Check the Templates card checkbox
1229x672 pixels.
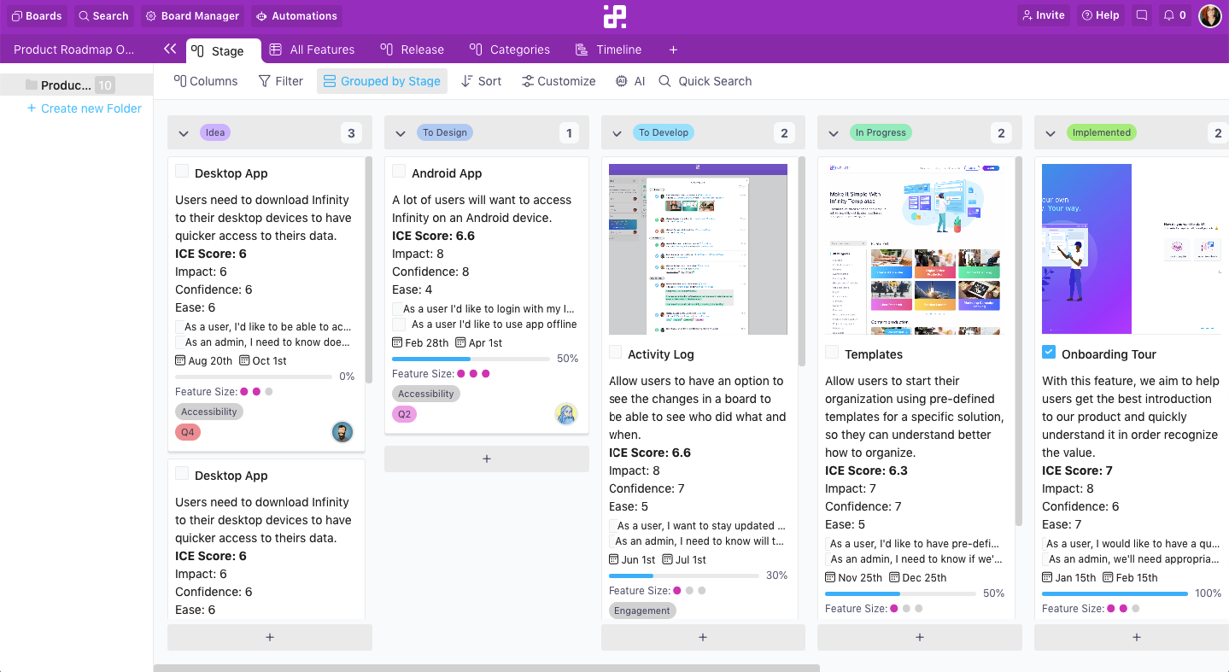point(831,350)
